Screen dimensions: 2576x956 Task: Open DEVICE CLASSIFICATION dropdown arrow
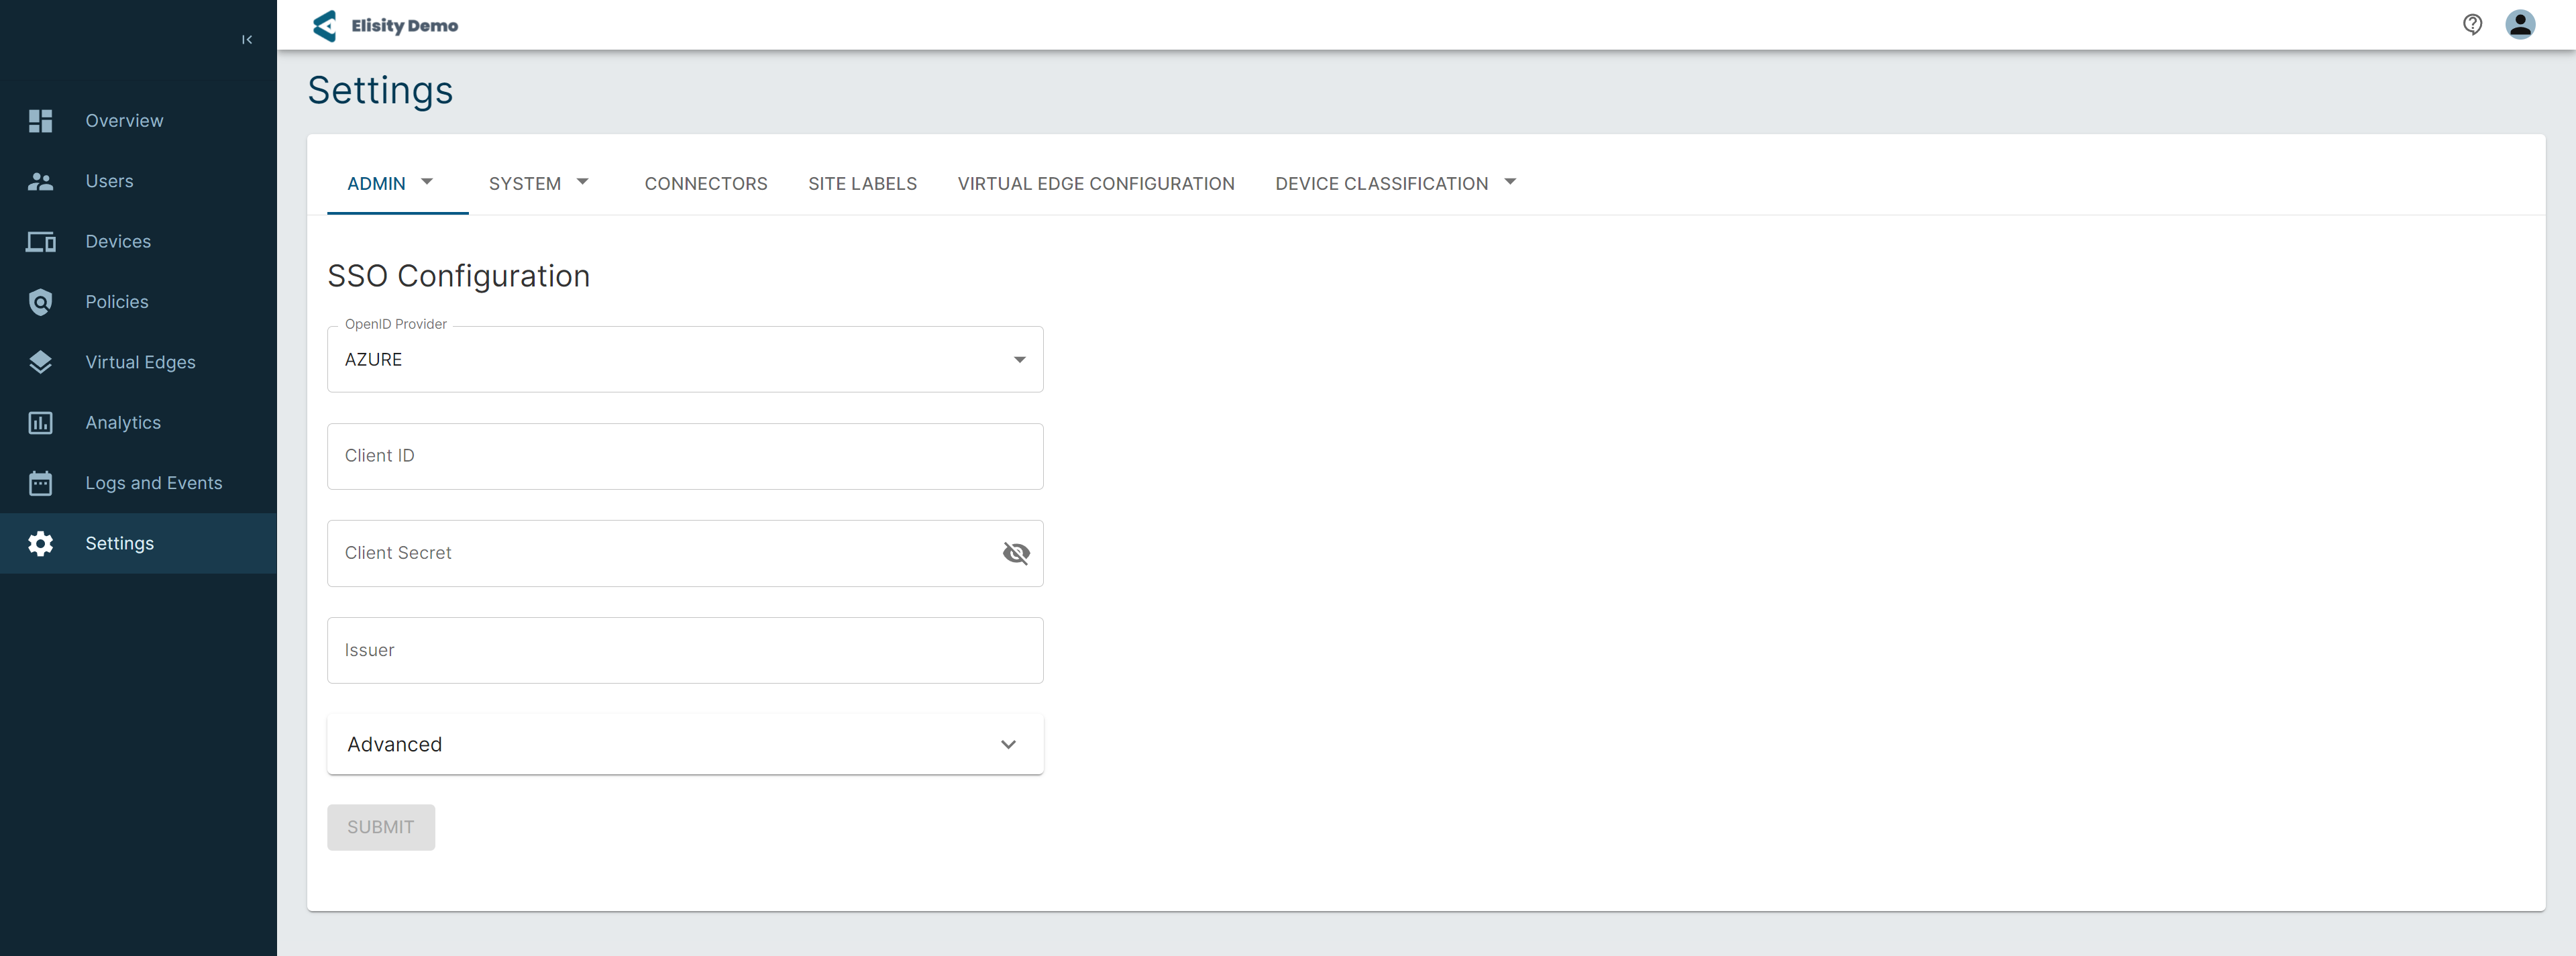pyautogui.click(x=1510, y=182)
